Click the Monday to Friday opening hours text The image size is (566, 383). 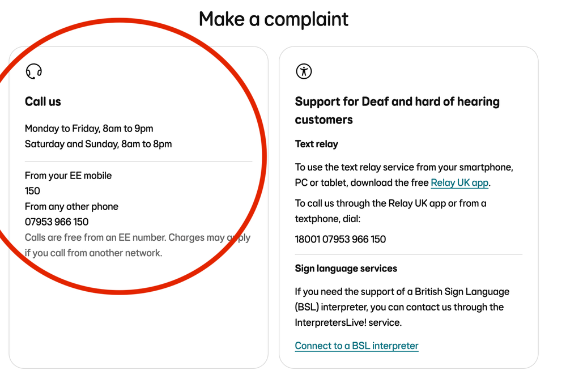(x=89, y=129)
